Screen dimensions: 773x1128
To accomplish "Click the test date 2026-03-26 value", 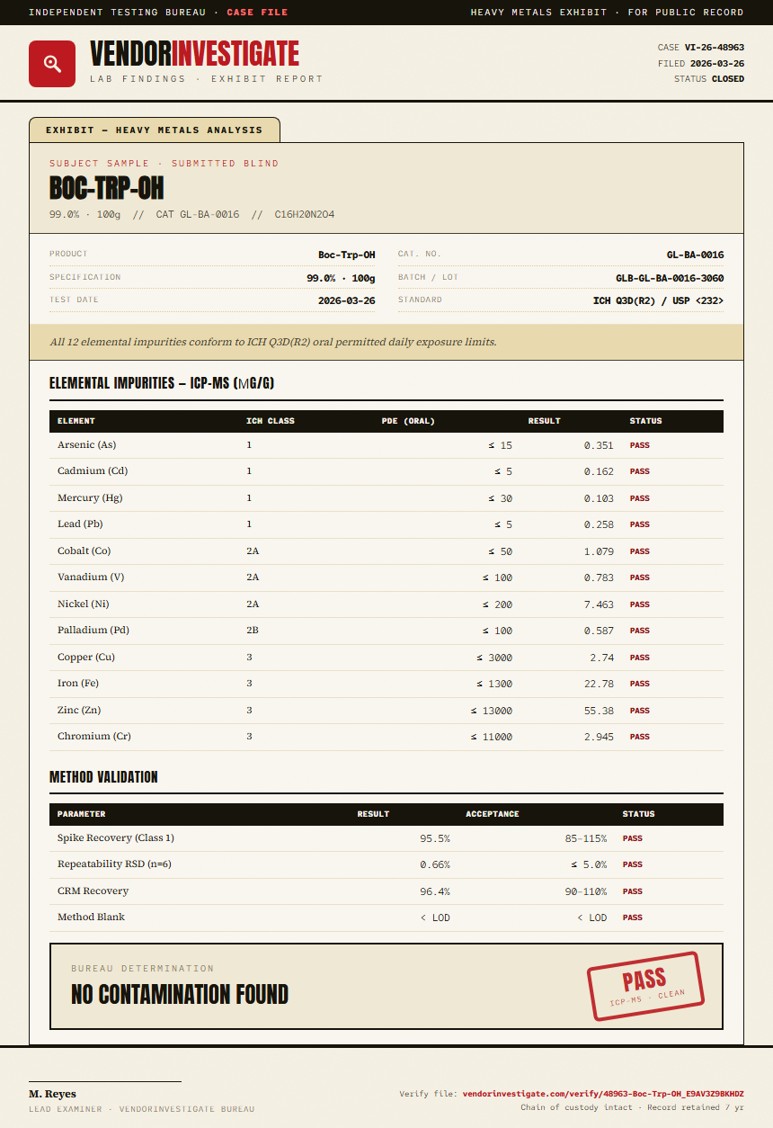I will pos(347,300).
